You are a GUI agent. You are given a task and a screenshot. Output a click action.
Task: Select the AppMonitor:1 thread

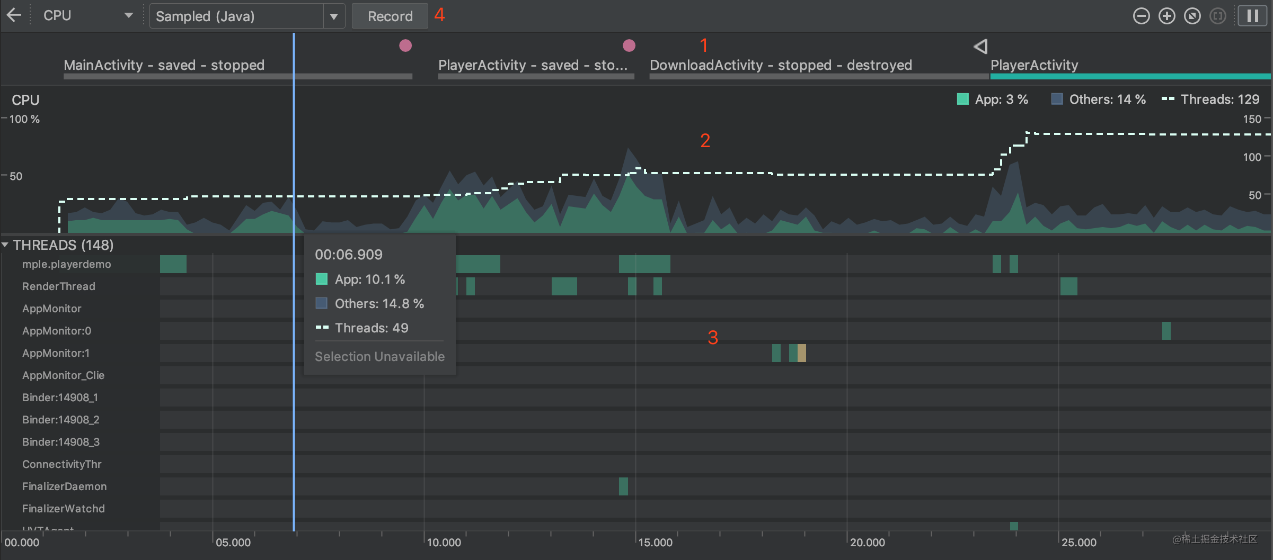pyautogui.click(x=636, y=353)
